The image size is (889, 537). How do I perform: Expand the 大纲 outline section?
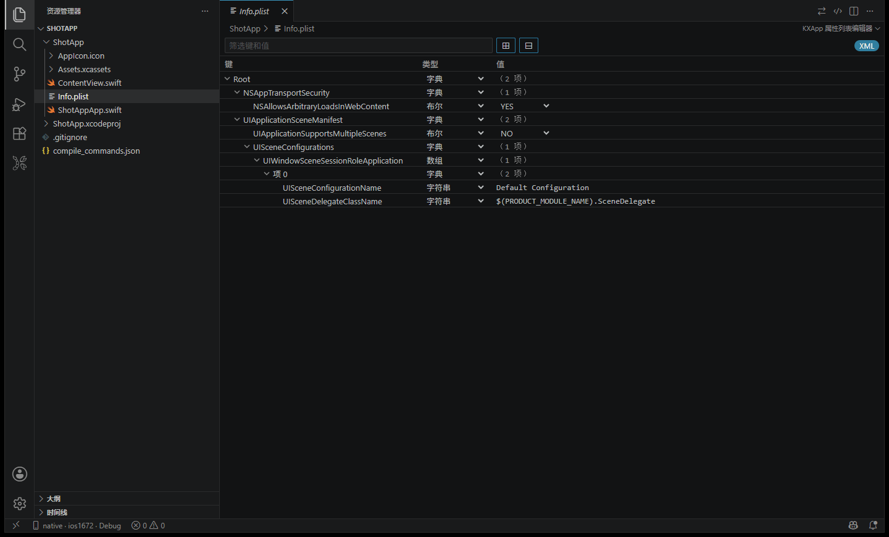[x=127, y=499]
